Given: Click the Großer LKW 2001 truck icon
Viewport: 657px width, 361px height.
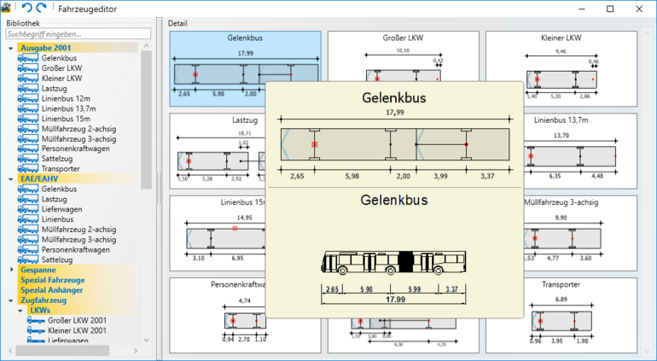Looking at the screenshot, I should click(35, 320).
